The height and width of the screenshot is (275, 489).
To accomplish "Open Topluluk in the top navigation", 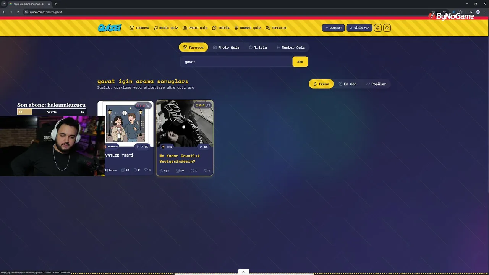I will click(276, 28).
